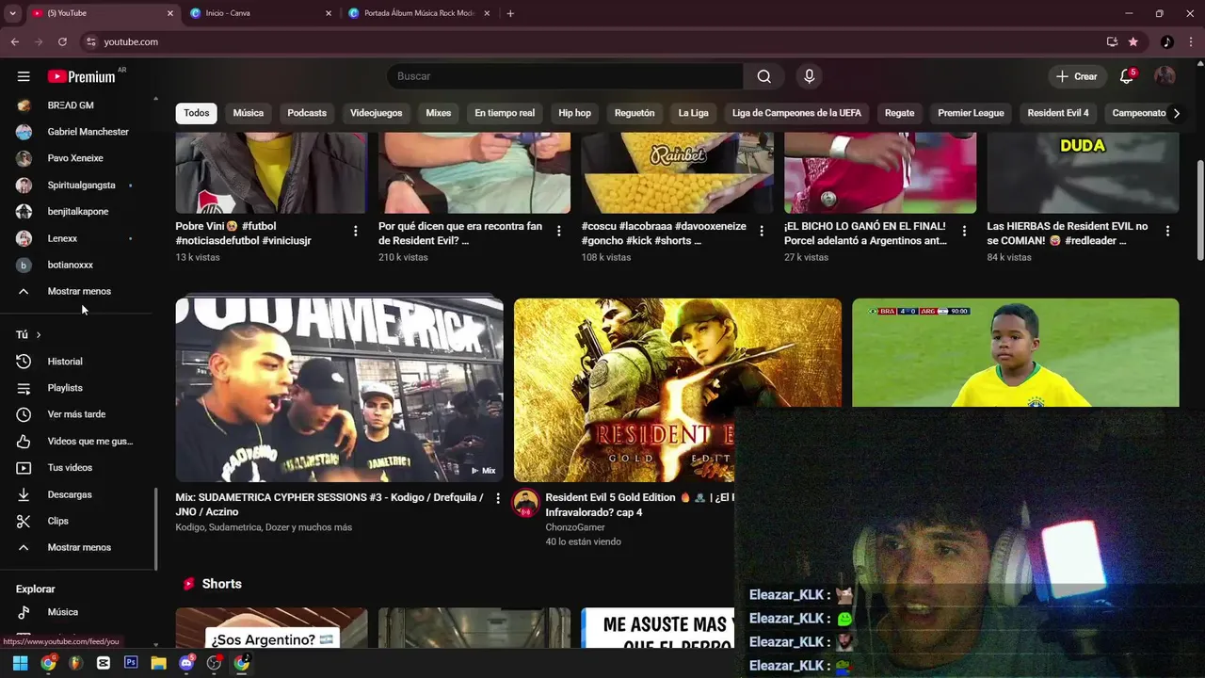The image size is (1205, 678).
Task: Bookmark page with the star icon
Action: [x=1133, y=41]
